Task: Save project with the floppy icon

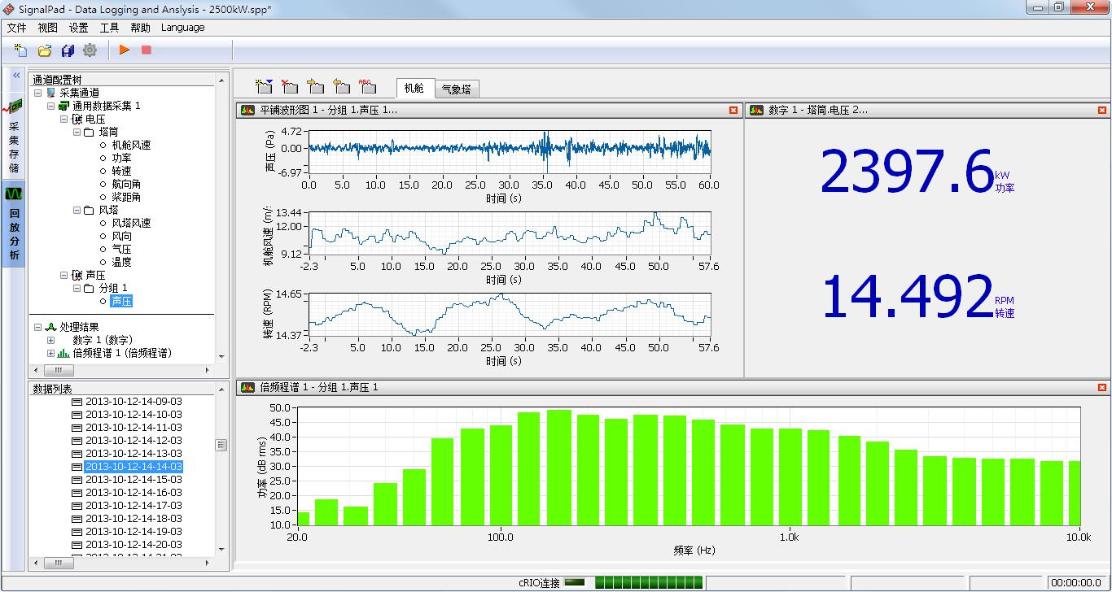Action: pyautogui.click(x=68, y=50)
